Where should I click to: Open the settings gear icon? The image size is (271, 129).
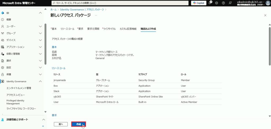(216, 3)
